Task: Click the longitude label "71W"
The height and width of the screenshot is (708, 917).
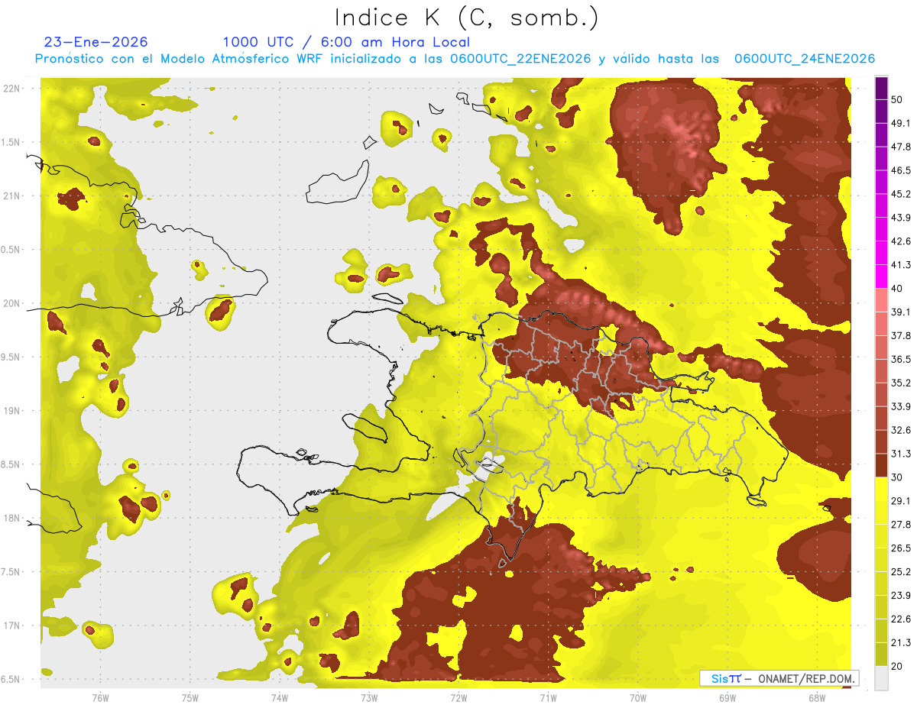Action: pyautogui.click(x=548, y=697)
